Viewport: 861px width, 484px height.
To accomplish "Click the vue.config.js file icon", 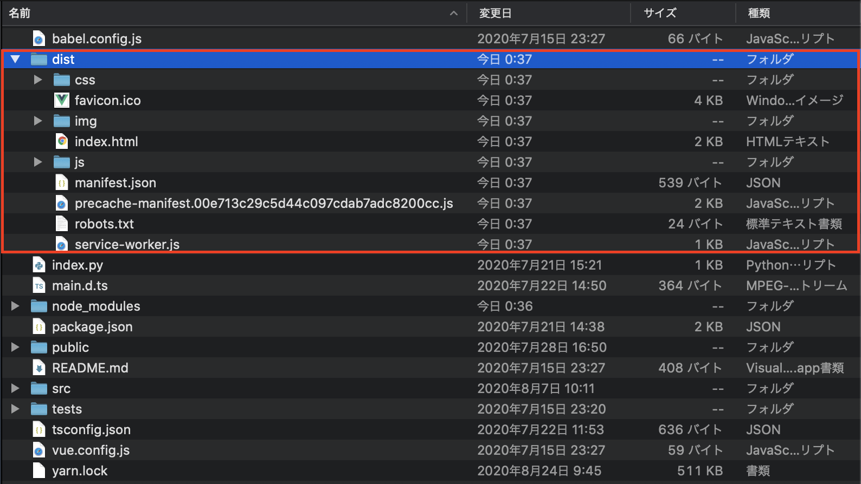I will [39, 450].
